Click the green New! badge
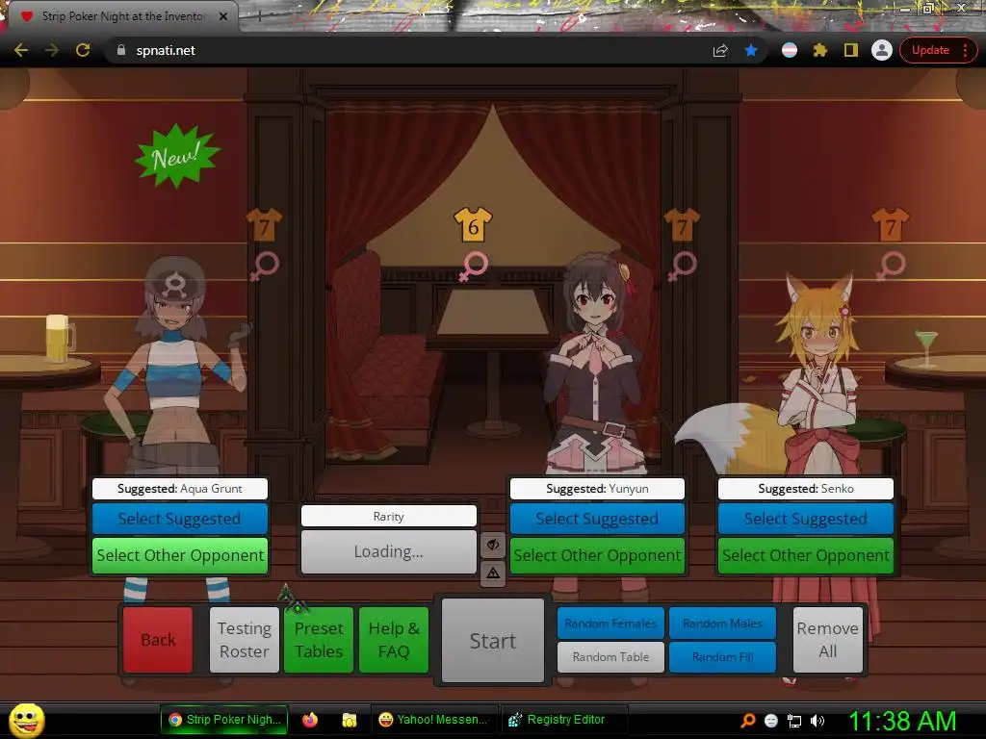Screen dimensions: 986x739 [177, 156]
